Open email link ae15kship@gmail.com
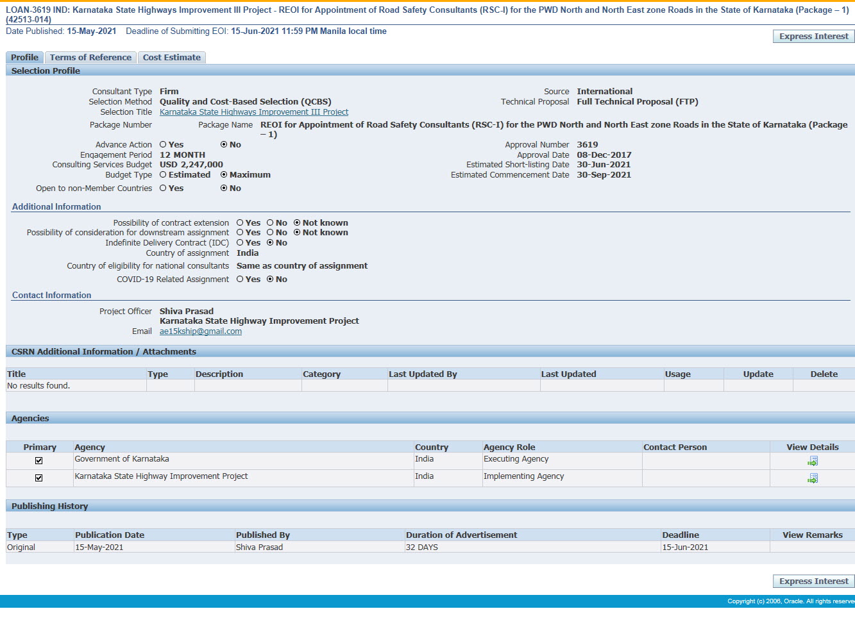This screenshot has width=855, height=618. coord(201,331)
